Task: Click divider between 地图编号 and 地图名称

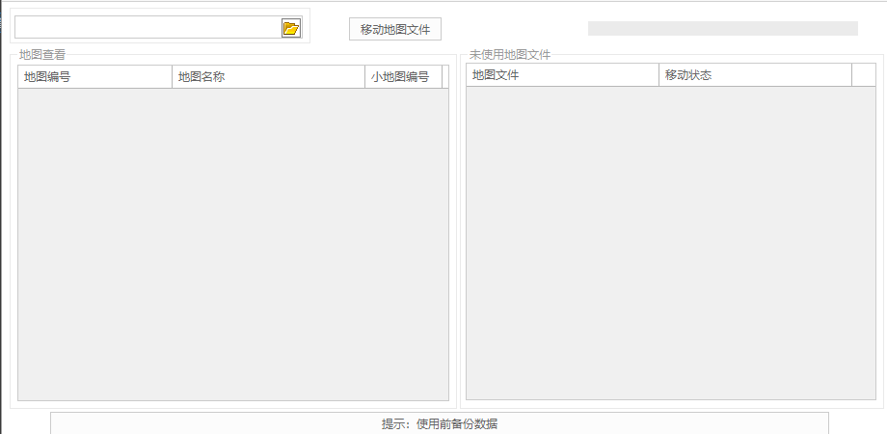Action: [172, 77]
